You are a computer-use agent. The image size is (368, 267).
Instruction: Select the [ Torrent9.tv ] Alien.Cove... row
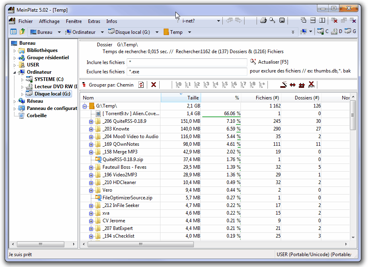pos(215,114)
